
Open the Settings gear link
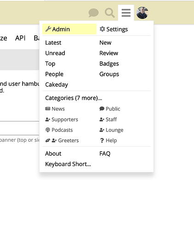(x=114, y=29)
